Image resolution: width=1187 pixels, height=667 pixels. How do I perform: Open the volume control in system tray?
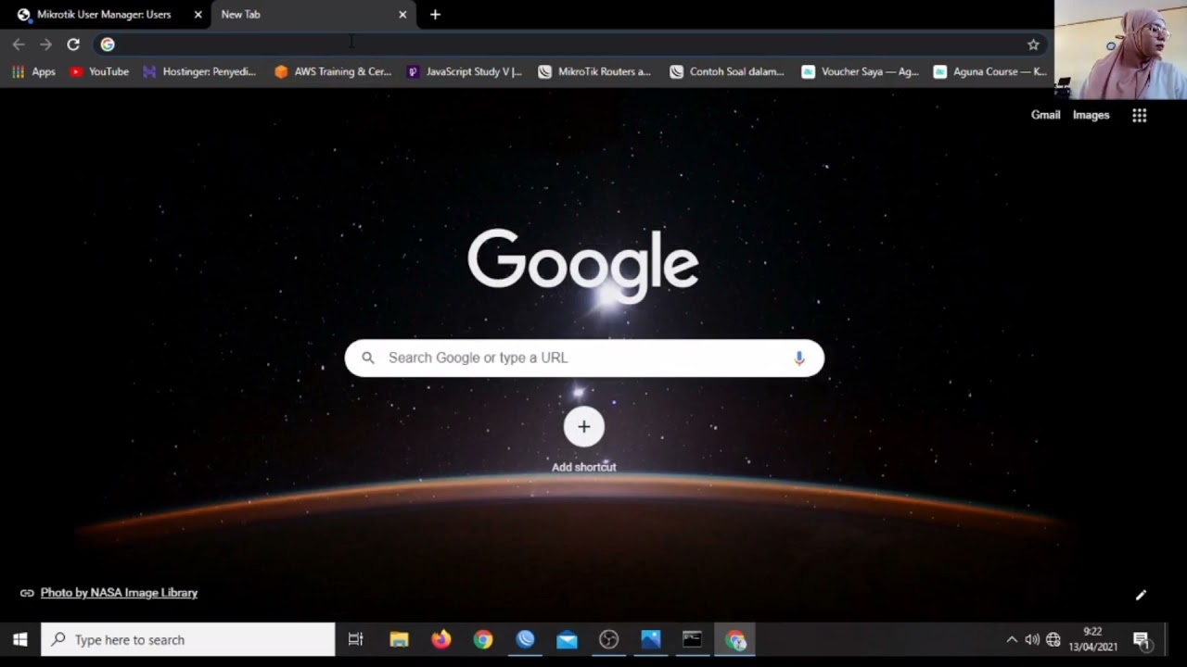pyautogui.click(x=1032, y=639)
